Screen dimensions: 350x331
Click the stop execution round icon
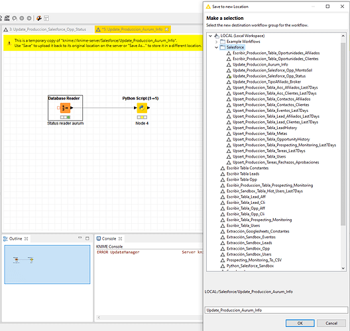pyautogui.click(x=22, y=19)
